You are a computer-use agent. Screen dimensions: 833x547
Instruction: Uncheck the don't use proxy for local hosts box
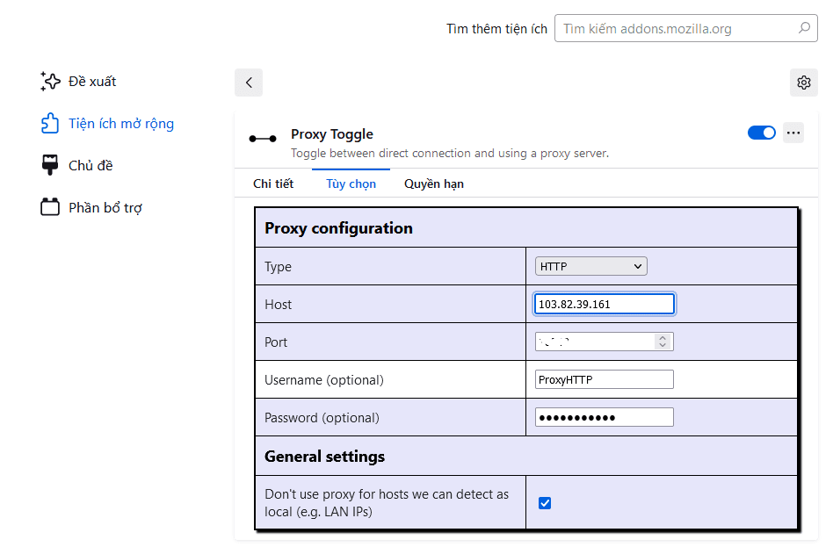click(x=545, y=503)
